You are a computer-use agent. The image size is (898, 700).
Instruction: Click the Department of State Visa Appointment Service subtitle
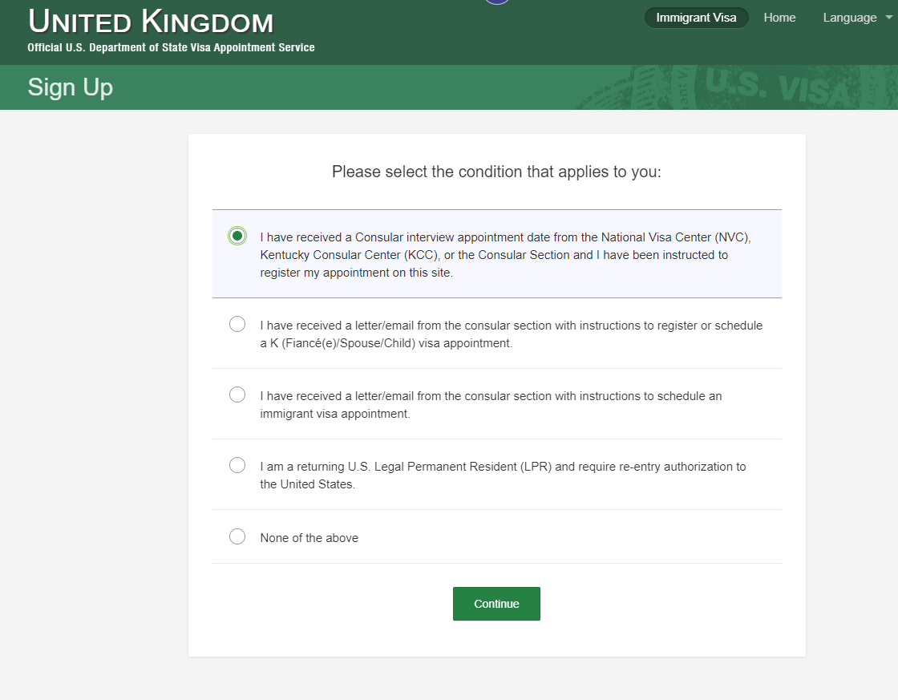(x=172, y=47)
